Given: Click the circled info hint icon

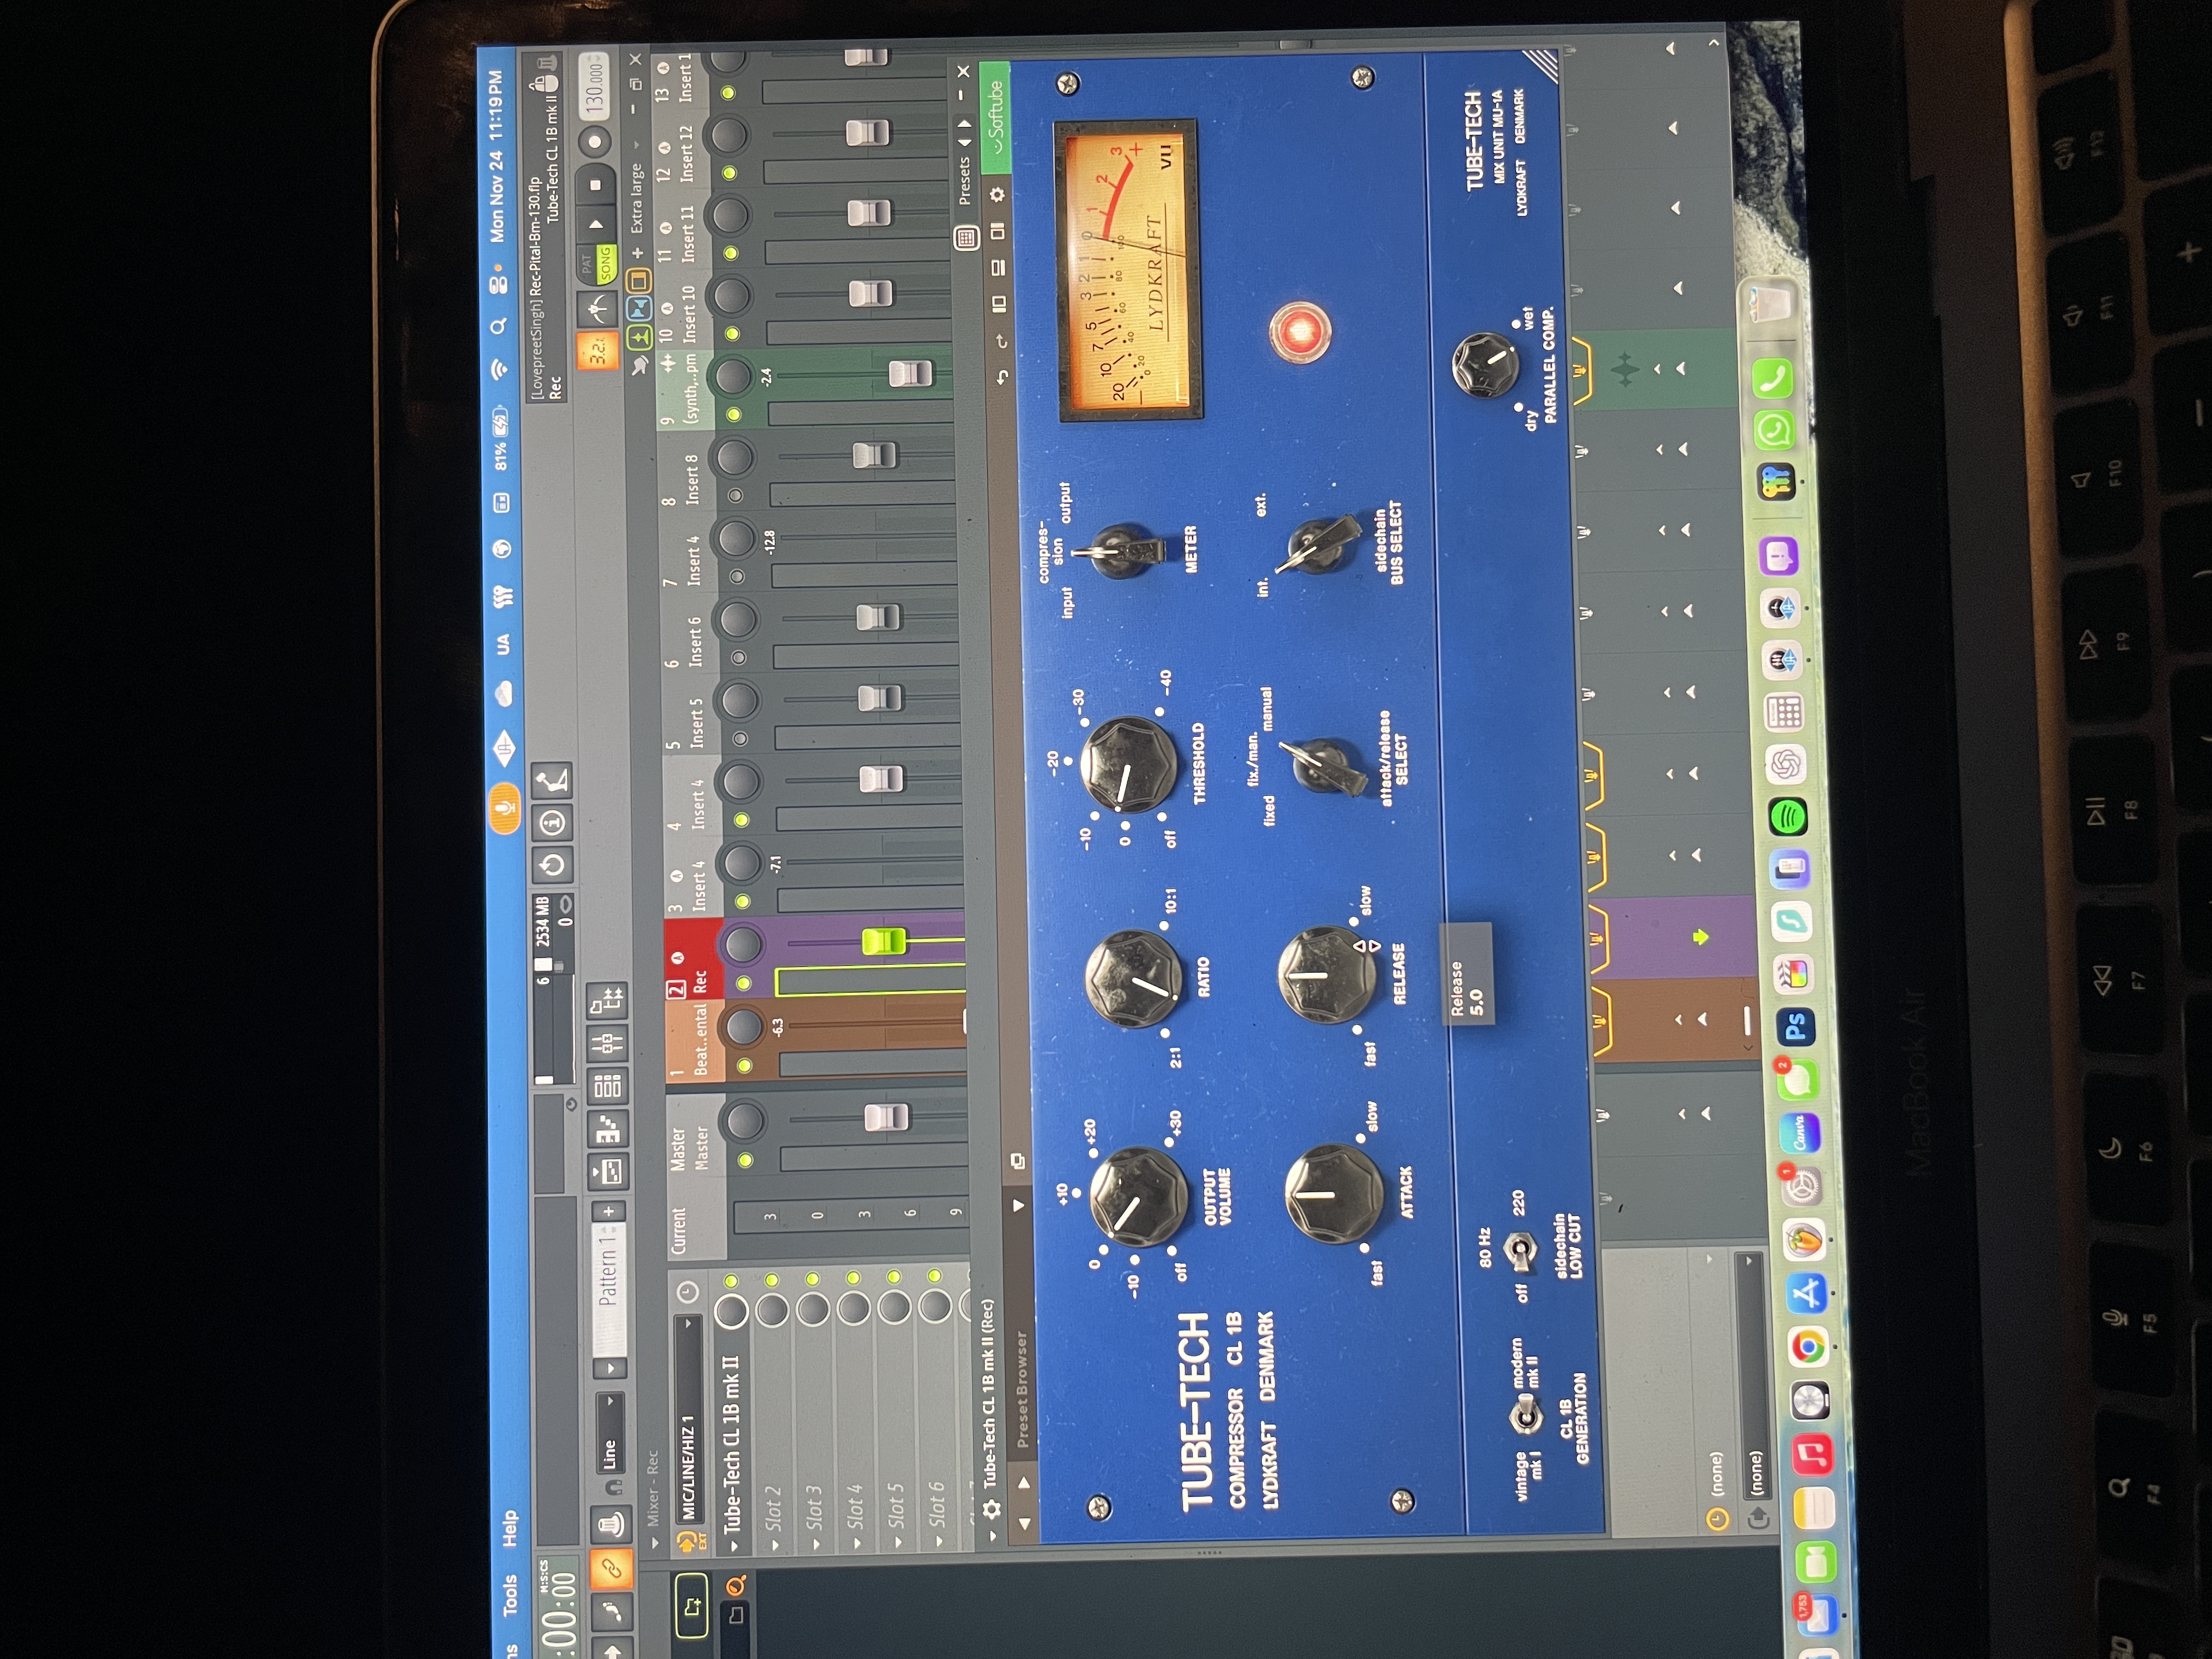Looking at the screenshot, I should click(x=553, y=823).
